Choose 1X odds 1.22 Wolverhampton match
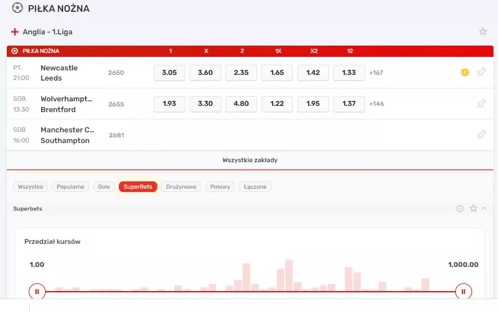Screen dimensions: 498x312 277,104
